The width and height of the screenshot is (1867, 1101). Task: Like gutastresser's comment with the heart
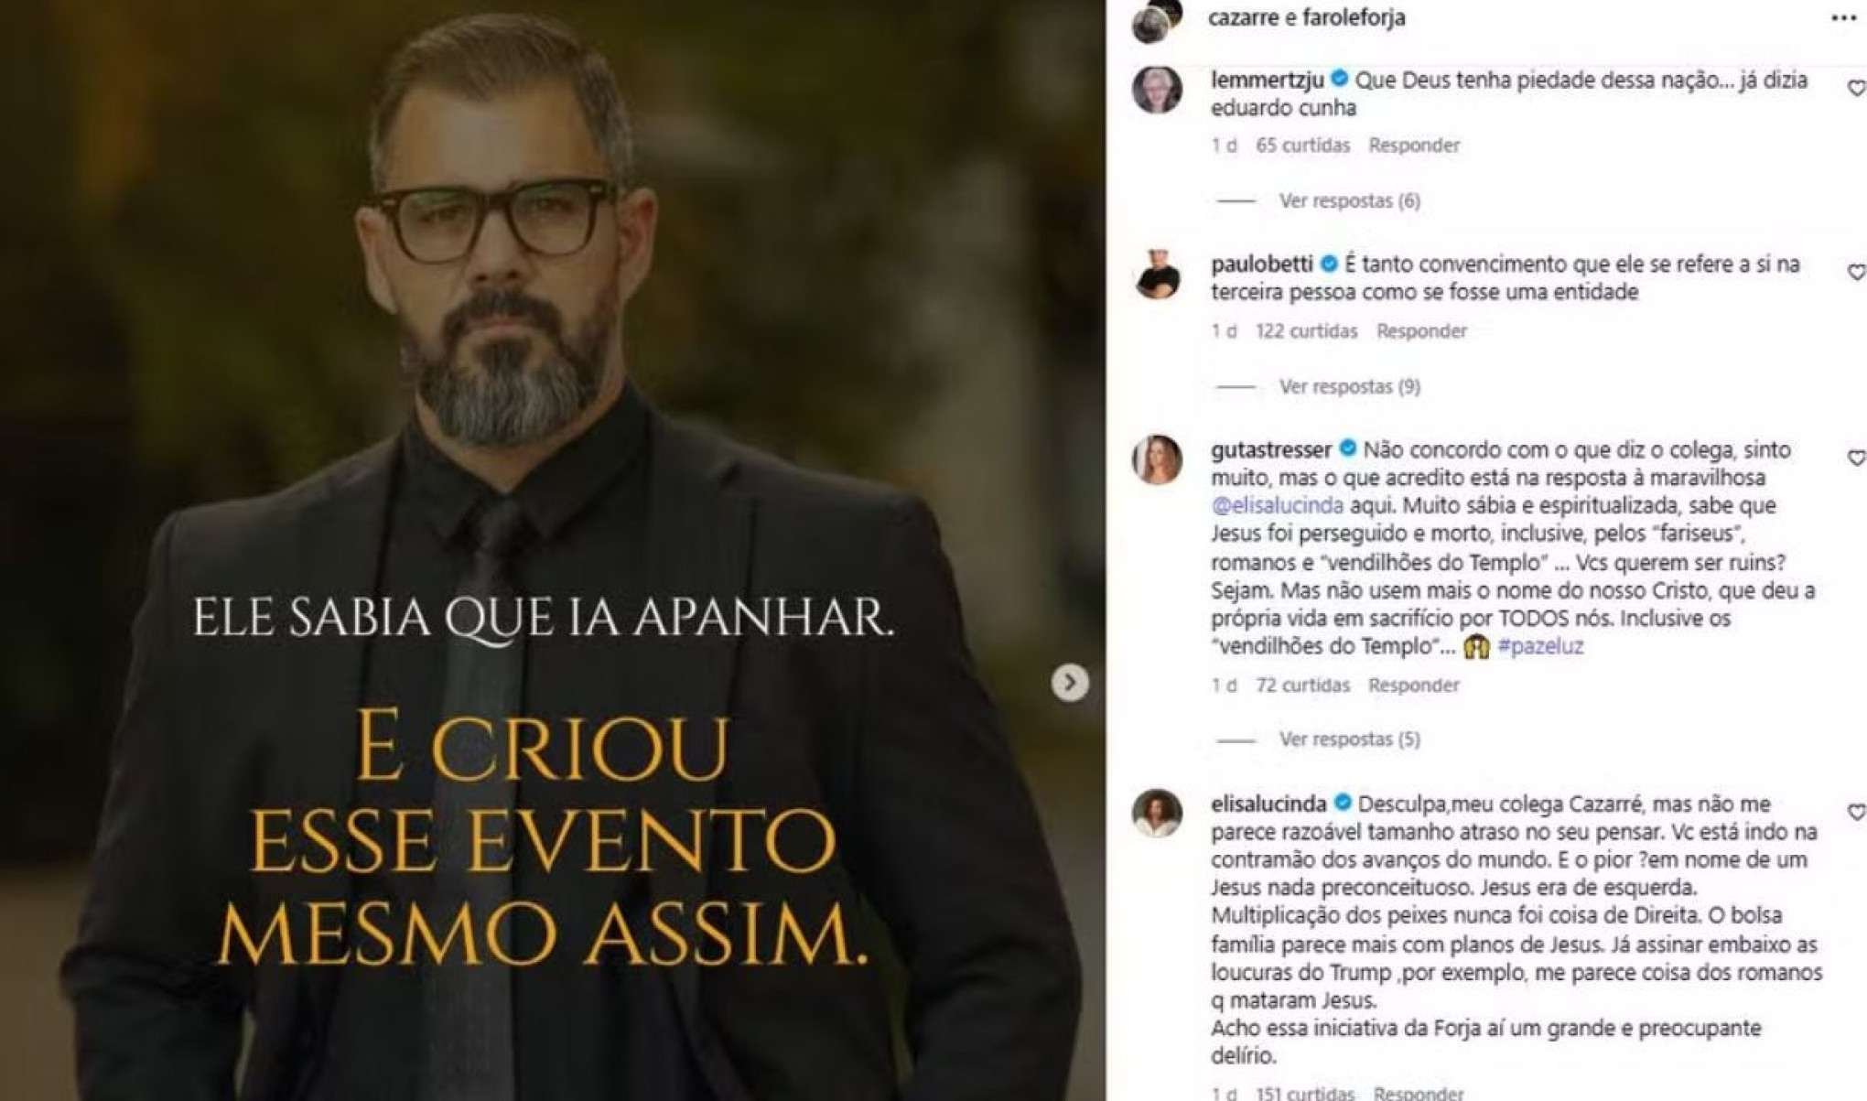tap(1857, 458)
